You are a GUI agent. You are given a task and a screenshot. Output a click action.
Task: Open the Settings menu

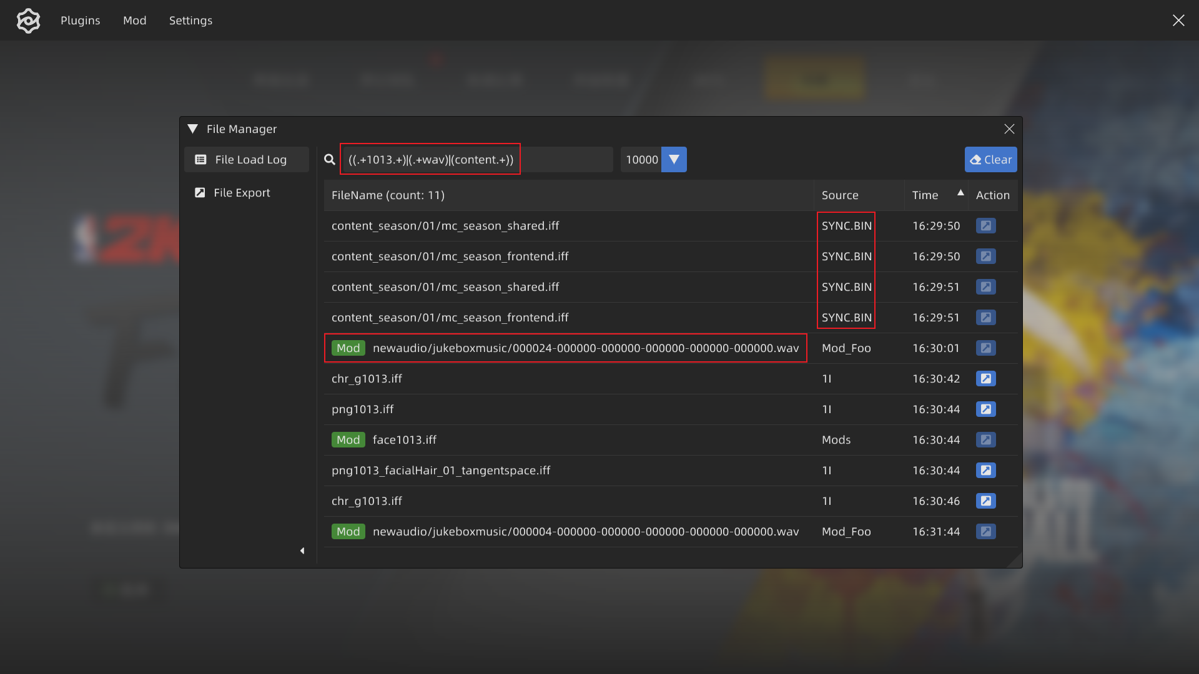tap(190, 21)
